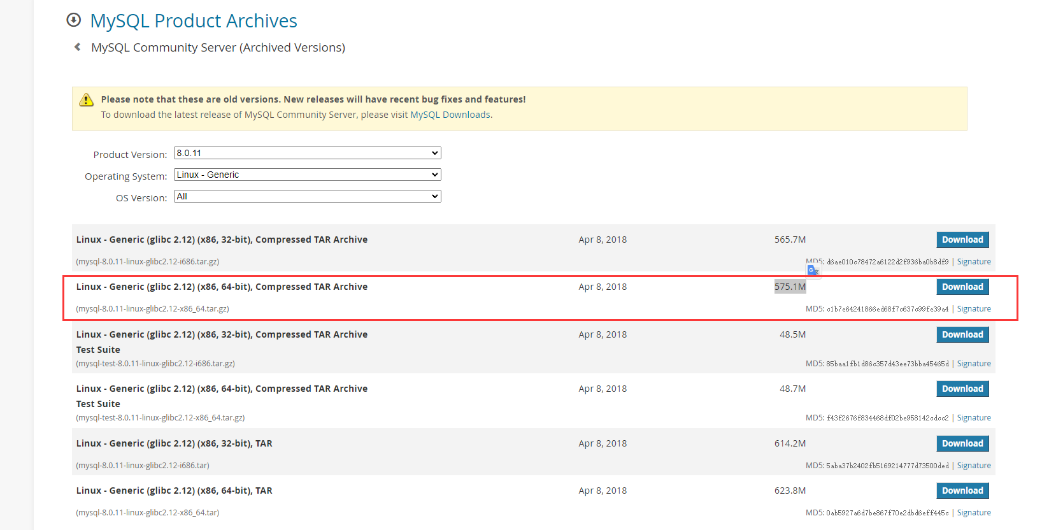Click the MySQL Community Server (Archived Versions) heading
This screenshot has width=1042, height=530.
coord(218,48)
